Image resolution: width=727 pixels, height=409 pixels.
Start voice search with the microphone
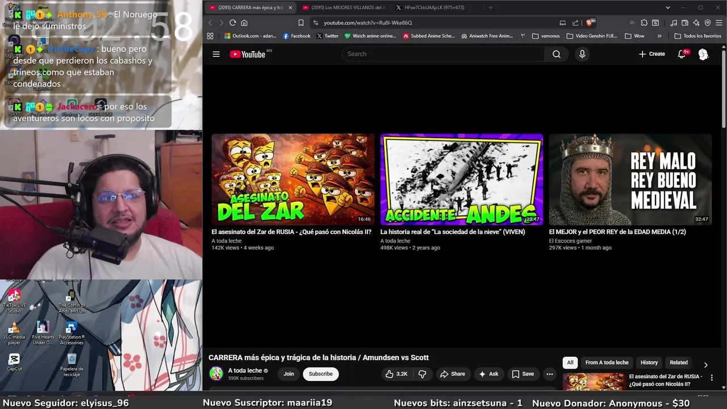[582, 54]
